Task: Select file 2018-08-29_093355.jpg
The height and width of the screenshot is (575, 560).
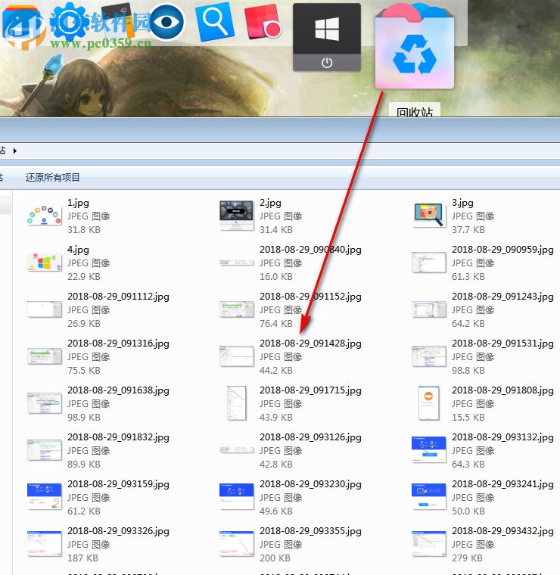Action: (290, 544)
